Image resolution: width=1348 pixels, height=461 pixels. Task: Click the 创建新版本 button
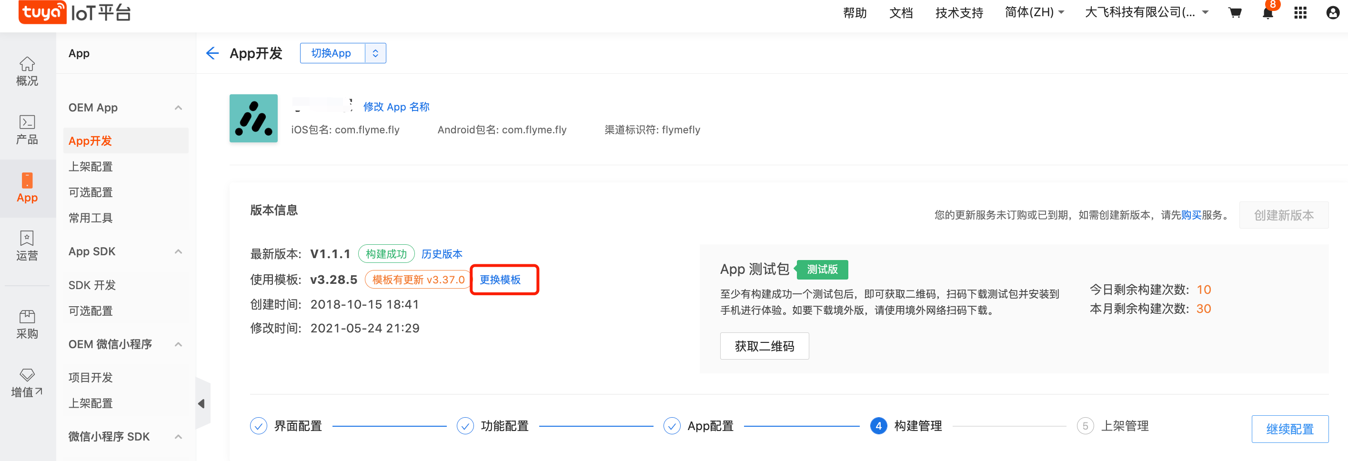point(1284,215)
